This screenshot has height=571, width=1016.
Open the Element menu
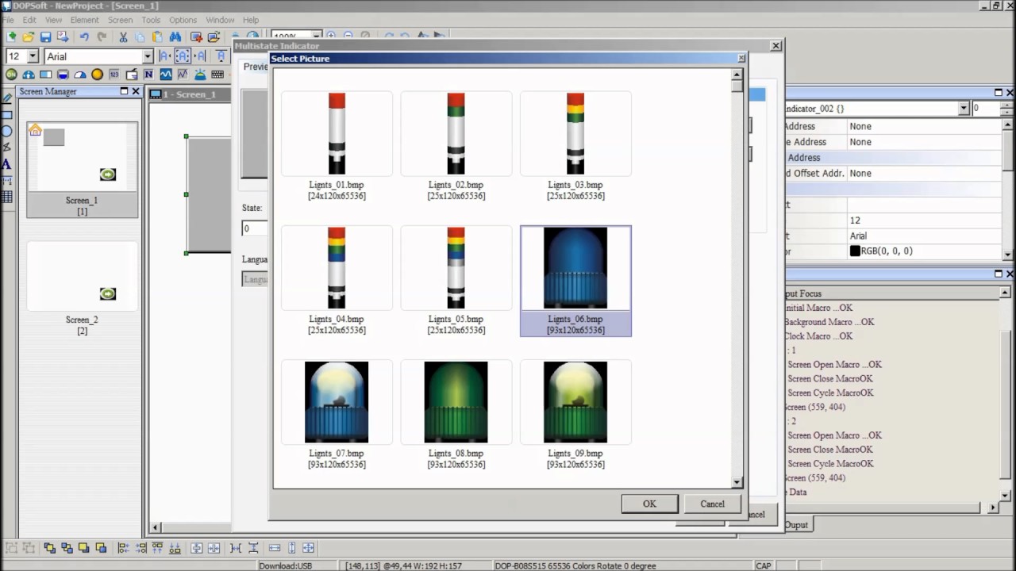pos(85,20)
